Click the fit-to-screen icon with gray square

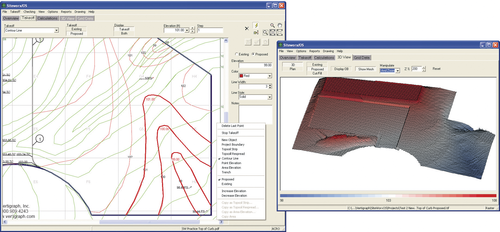(x=273, y=33)
